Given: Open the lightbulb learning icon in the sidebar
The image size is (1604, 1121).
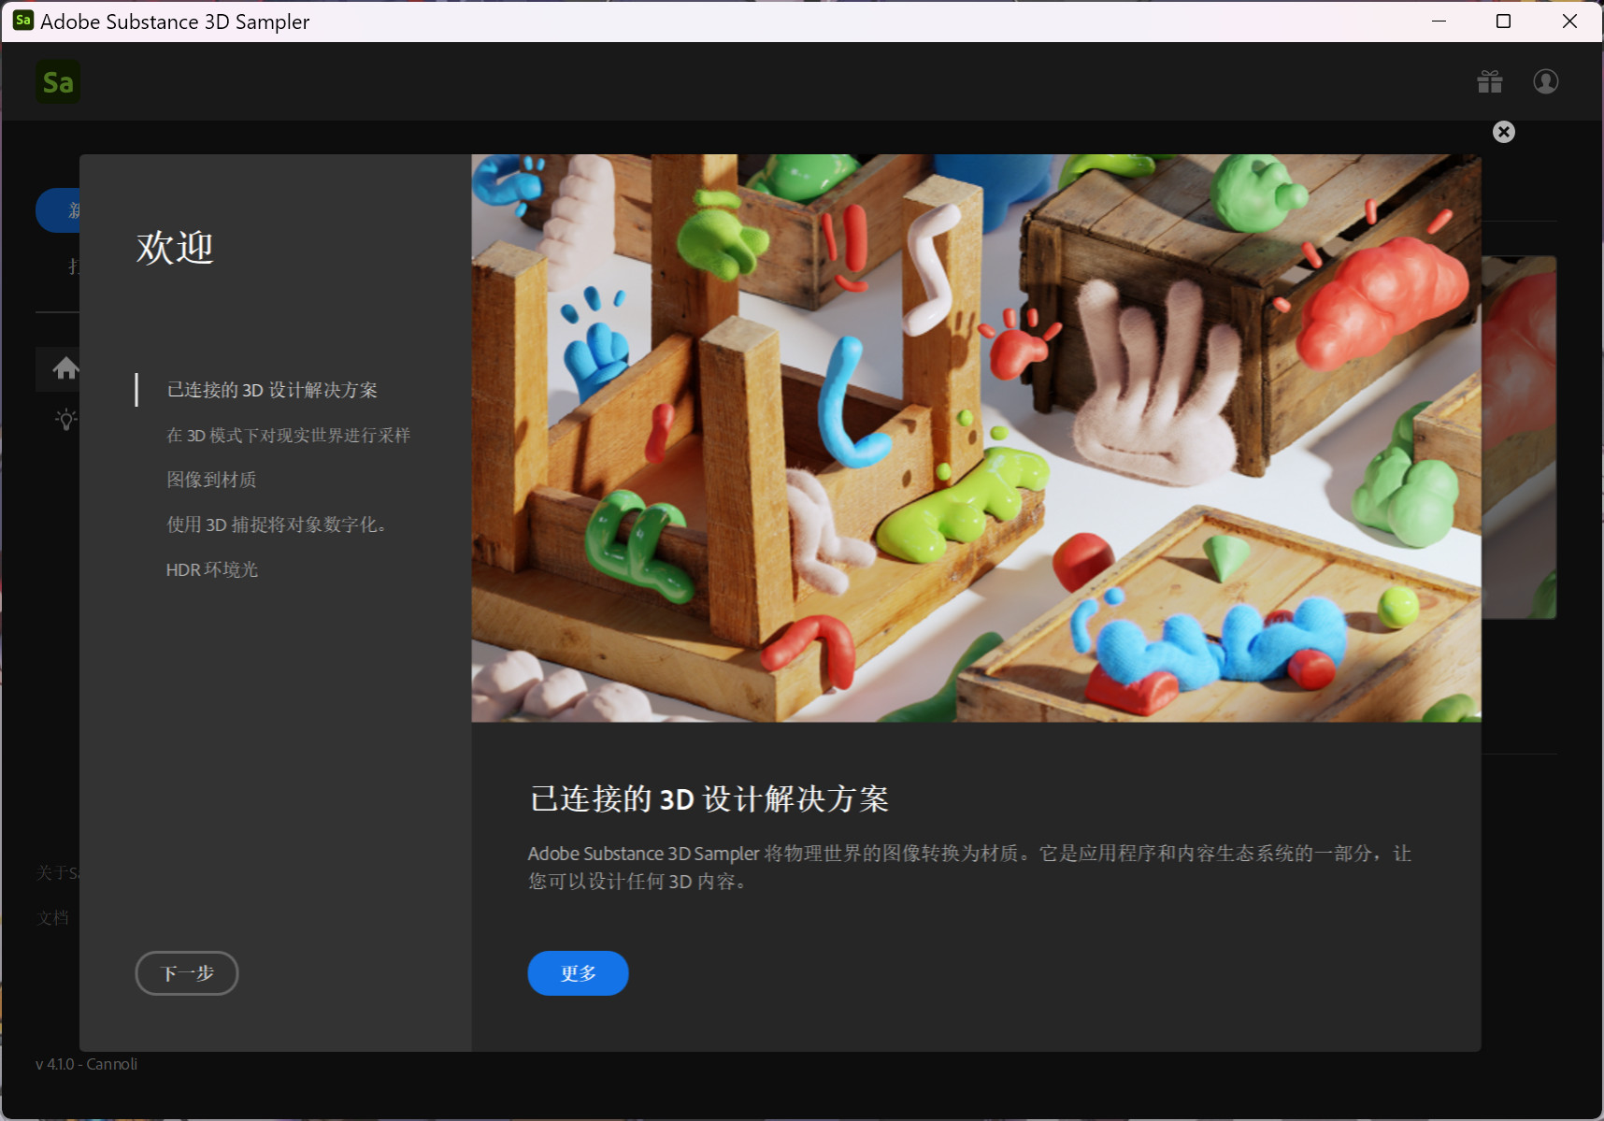Looking at the screenshot, I should point(65,419).
